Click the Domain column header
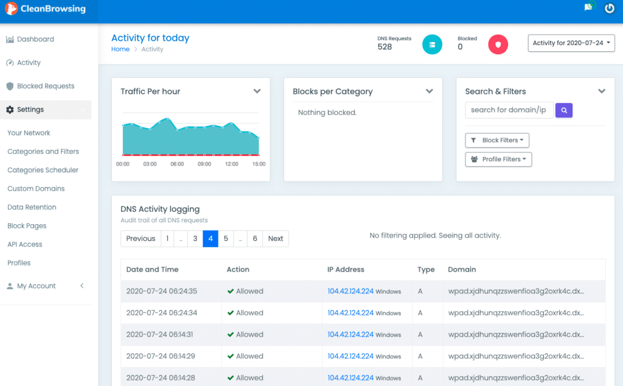 coord(462,270)
